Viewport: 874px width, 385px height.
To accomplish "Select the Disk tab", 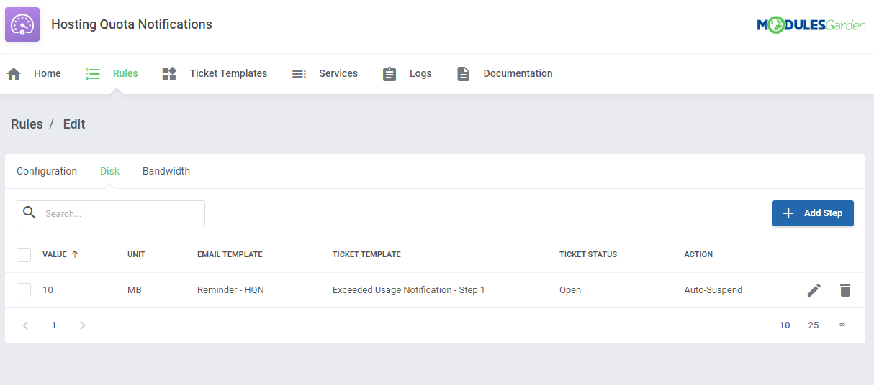I will pyautogui.click(x=109, y=171).
